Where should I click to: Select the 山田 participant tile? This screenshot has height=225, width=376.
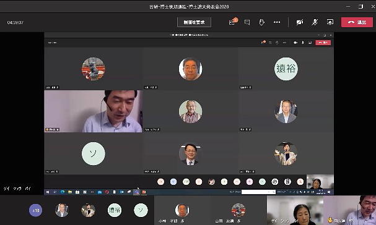click(238, 210)
